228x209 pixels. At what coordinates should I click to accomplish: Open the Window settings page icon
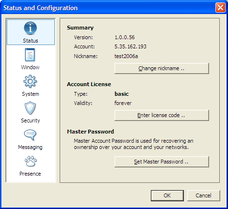pos(30,55)
